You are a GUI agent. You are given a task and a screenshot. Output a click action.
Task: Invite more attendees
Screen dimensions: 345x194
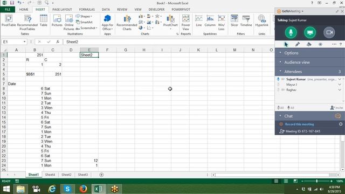point(336,108)
